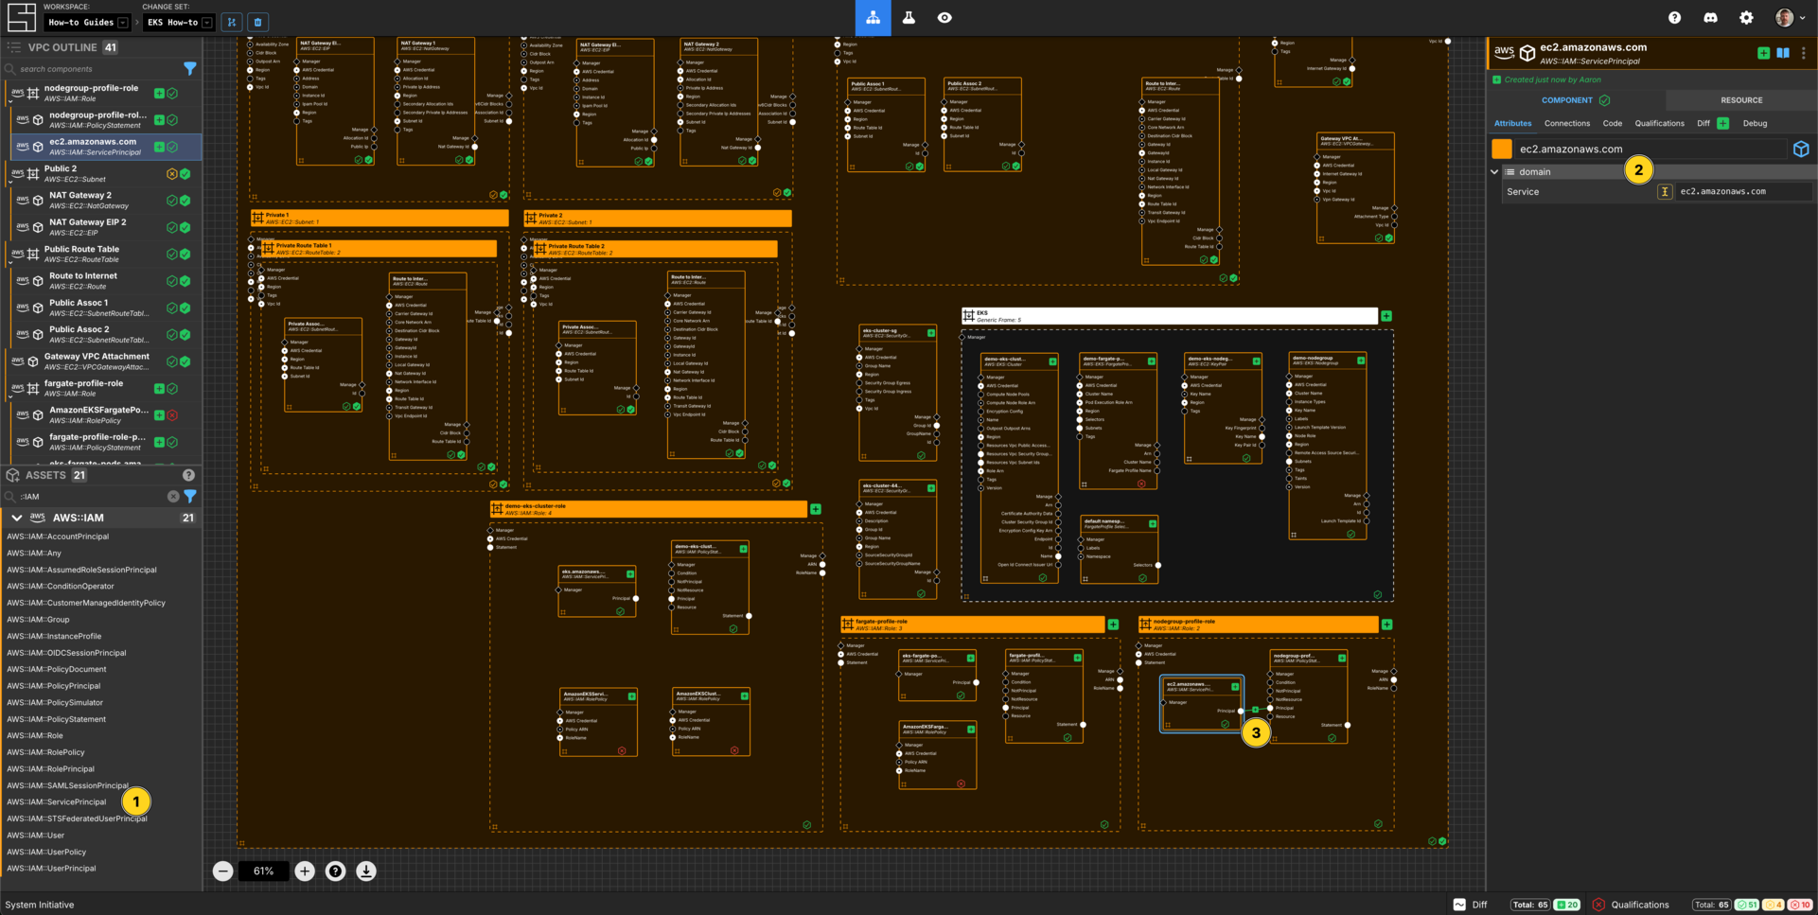The image size is (1818, 915).
Task: Open the EKS How-to change set dropdown
Action: pos(180,22)
